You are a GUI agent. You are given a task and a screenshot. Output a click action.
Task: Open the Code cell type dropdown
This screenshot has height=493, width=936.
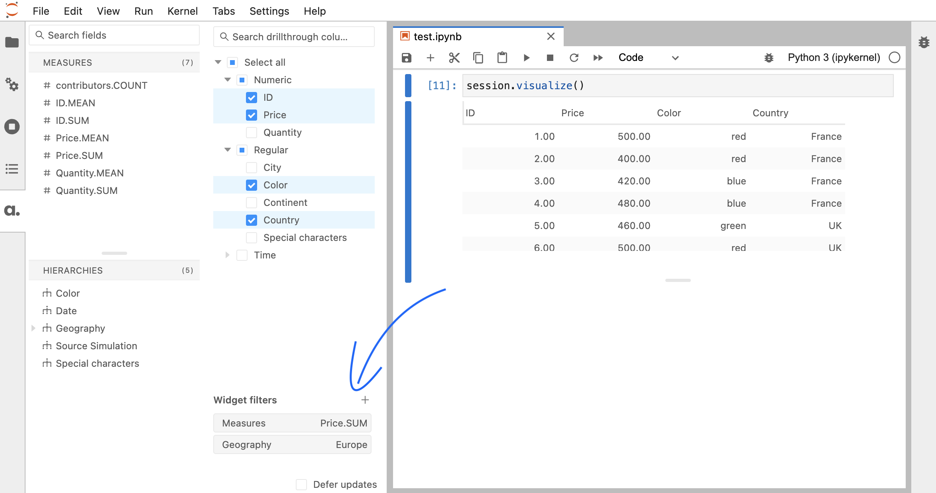pos(648,58)
